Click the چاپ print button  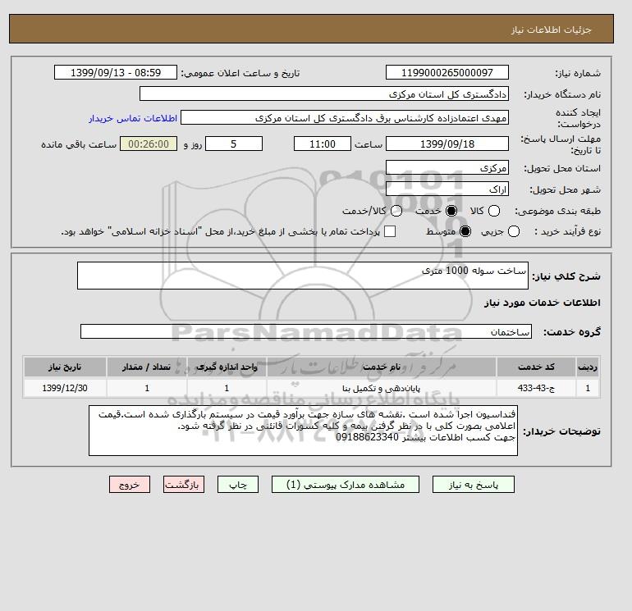[238, 485]
